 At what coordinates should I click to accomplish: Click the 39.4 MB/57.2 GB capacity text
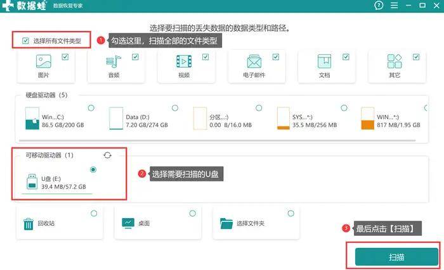[x=63, y=187]
